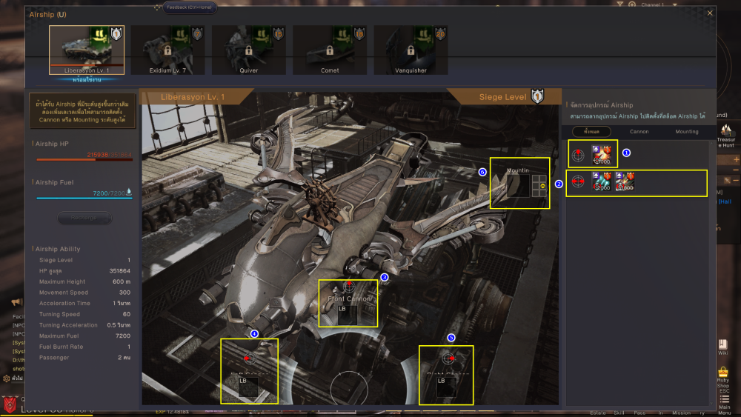
Task: Pick the explosion cannon item labeled 7000
Action: [x=601, y=155]
